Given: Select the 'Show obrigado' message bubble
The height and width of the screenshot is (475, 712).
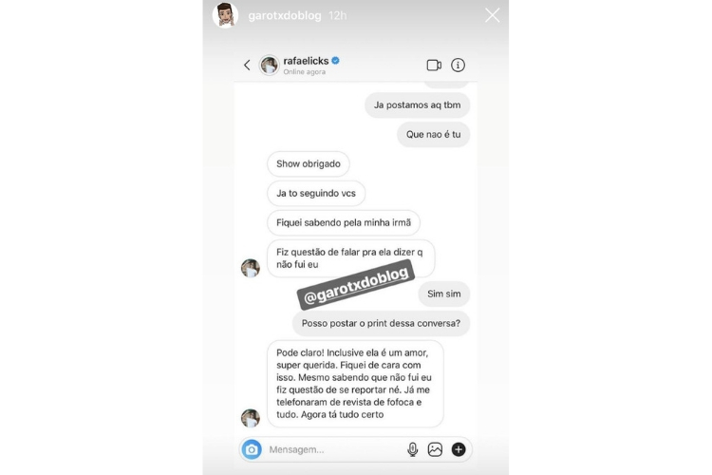Looking at the screenshot, I should (x=309, y=164).
